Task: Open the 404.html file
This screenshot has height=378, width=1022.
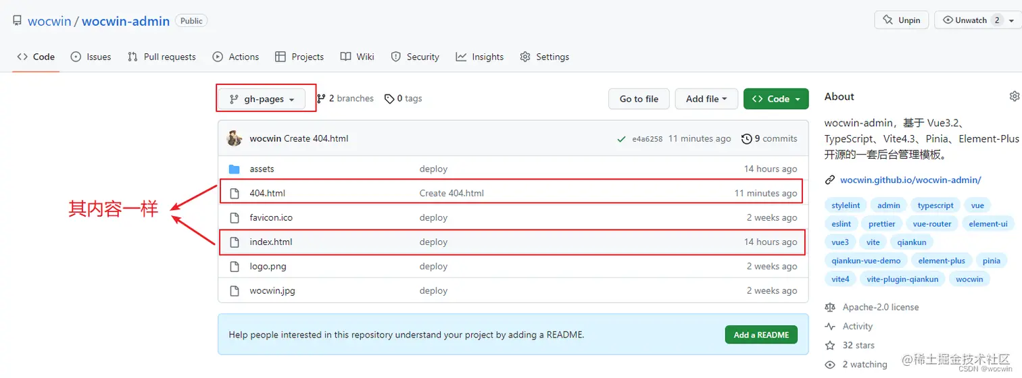Action: 268,193
